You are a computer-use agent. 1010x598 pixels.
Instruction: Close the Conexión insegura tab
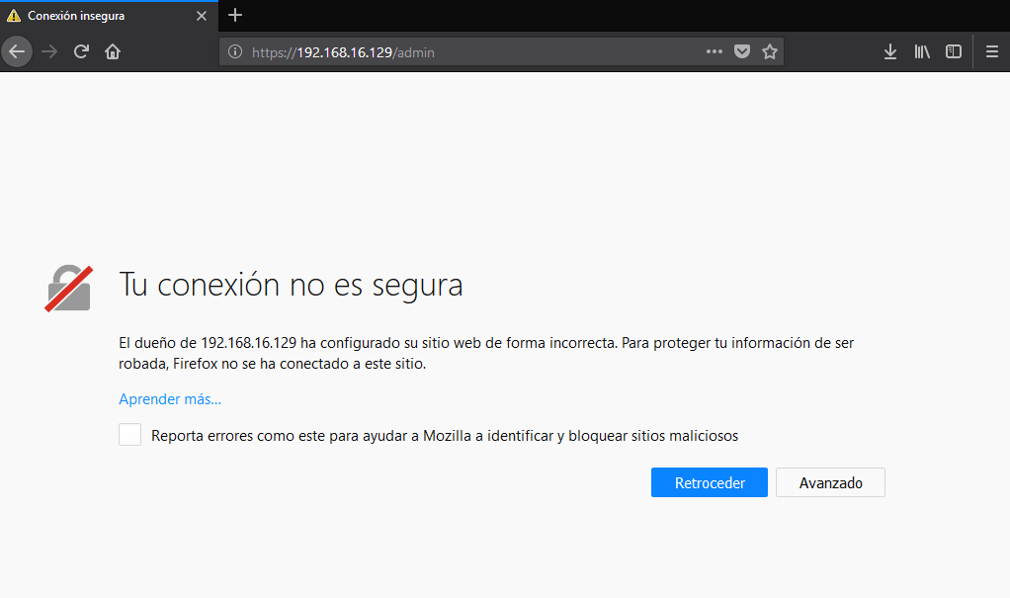(202, 16)
